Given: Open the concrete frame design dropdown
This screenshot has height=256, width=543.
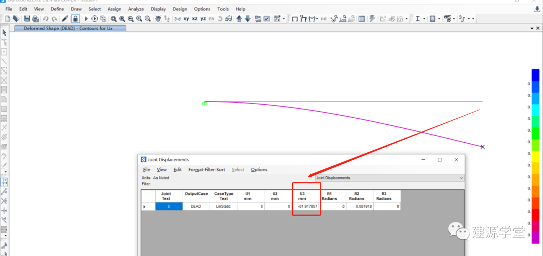Looking at the screenshot, I should [439, 19].
